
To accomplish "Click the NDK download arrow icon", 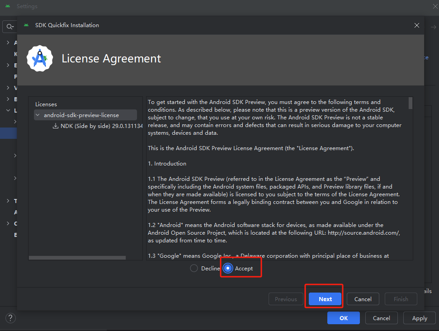I will [x=56, y=126].
